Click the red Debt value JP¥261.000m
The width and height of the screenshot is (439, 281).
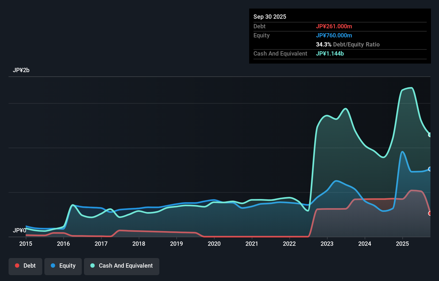click(x=334, y=26)
